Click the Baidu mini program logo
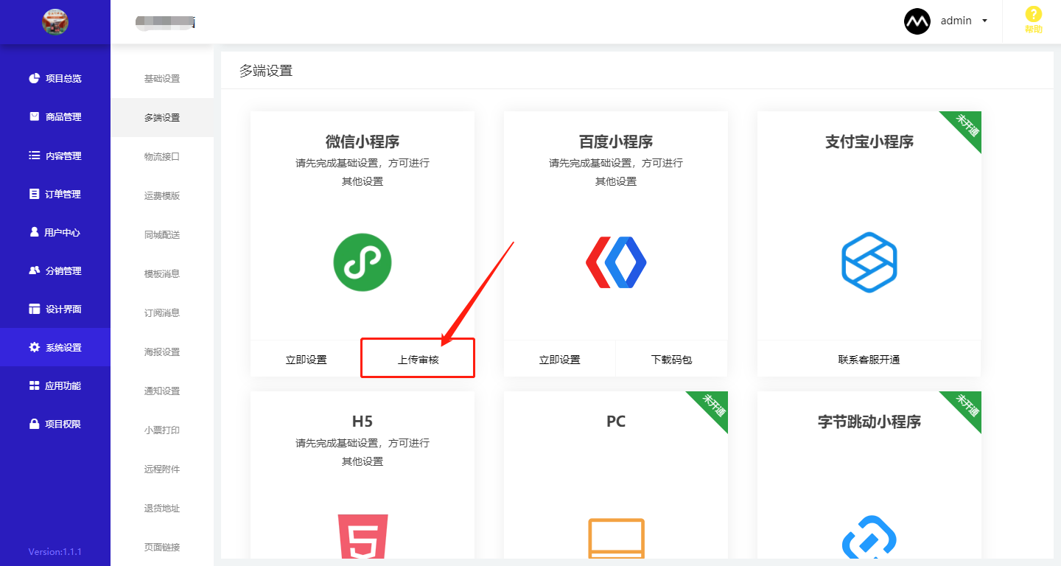Screen dimensions: 1061x566 616,262
